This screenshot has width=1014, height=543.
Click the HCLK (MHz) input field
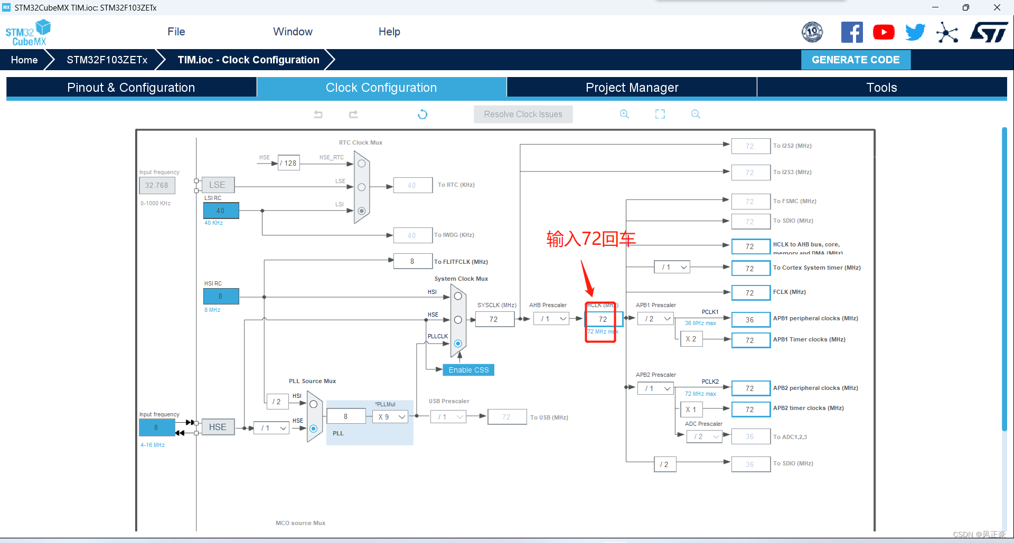603,319
